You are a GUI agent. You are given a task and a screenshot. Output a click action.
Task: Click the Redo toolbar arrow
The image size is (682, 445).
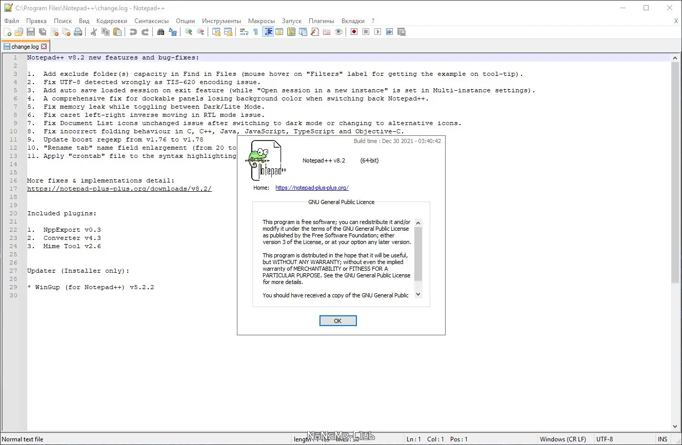click(x=145, y=32)
